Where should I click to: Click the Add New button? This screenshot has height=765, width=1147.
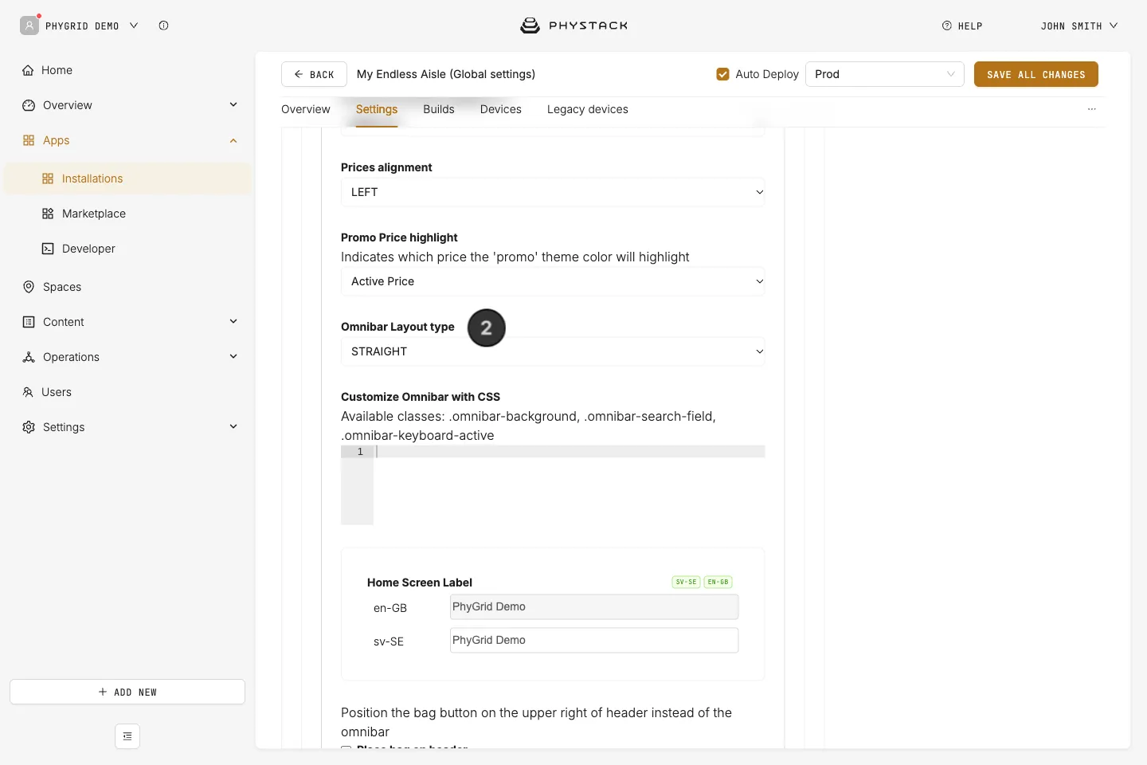pos(127,692)
